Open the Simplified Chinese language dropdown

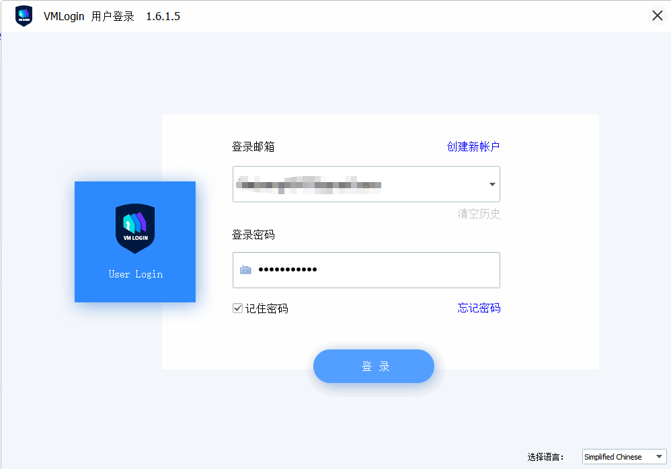(x=624, y=457)
